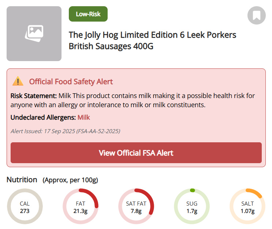This screenshot has width=272, height=229.
Task: Open the View Official FSA Alert button
Action: click(x=136, y=153)
